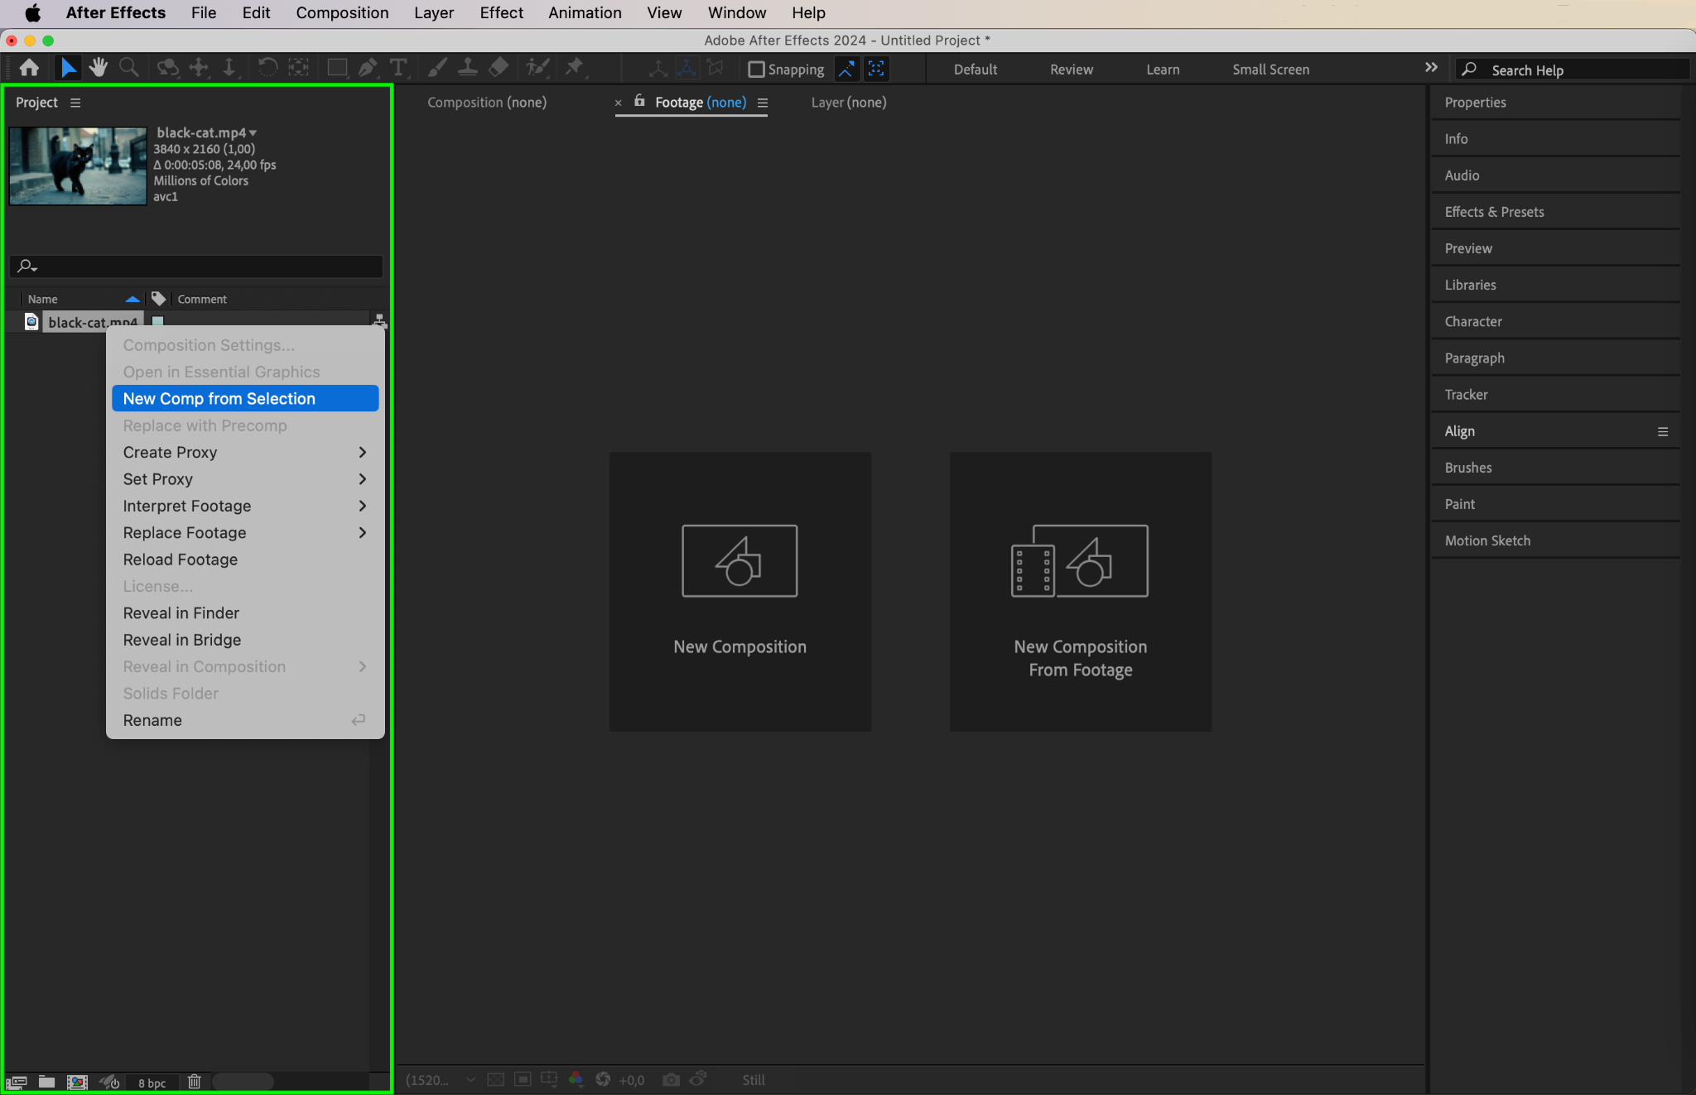Select the Type tool
This screenshot has height=1095, width=1696.
(x=398, y=68)
